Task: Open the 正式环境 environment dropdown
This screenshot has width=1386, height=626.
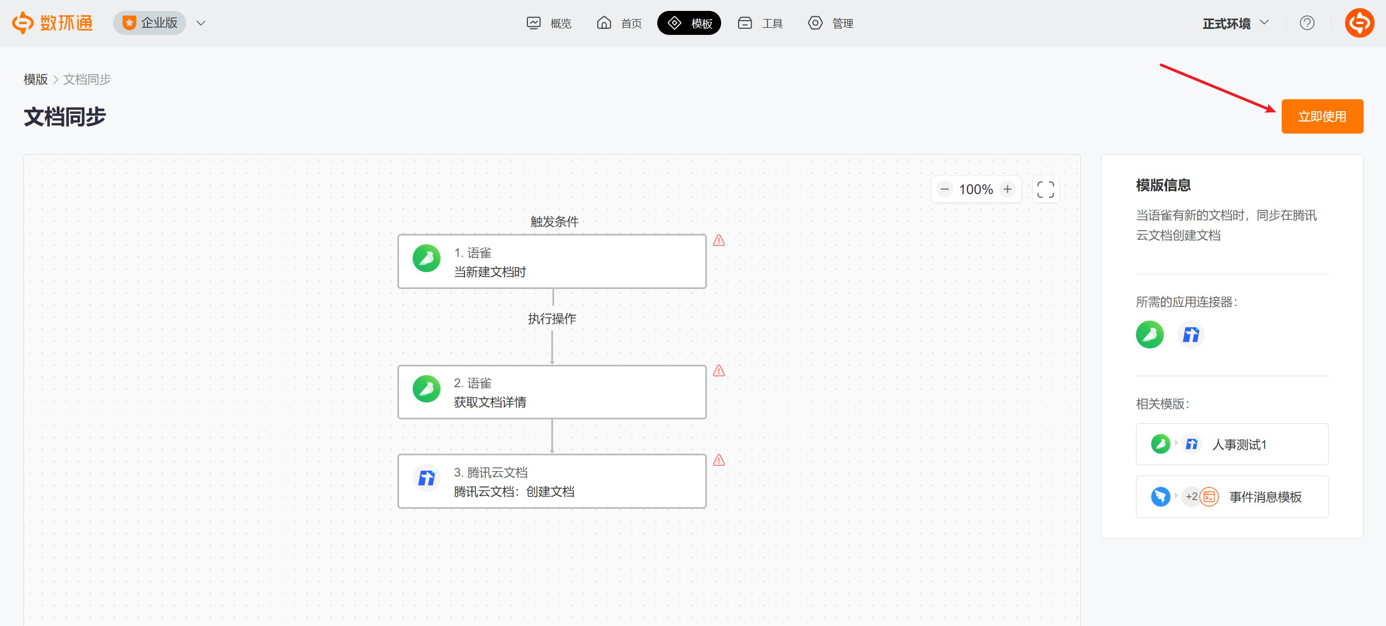Action: (x=1236, y=23)
